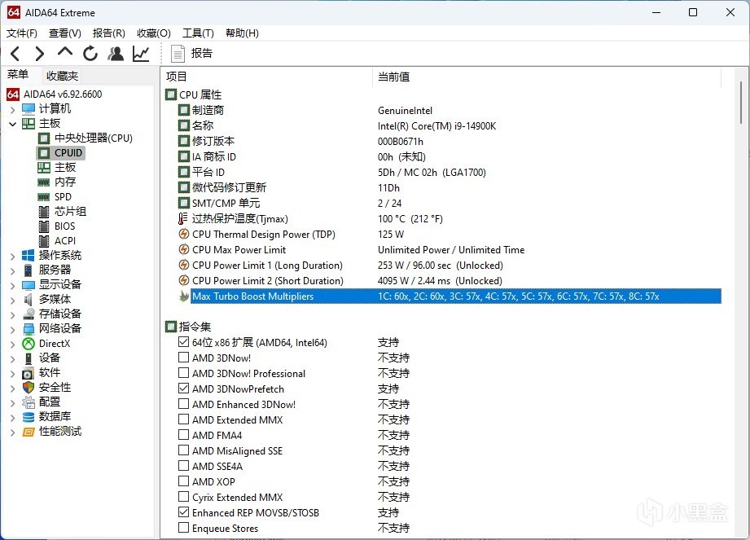Toggle the AMD Enhanced 3DNow! checkbox
The width and height of the screenshot is (750, 540).
[184, 404]
